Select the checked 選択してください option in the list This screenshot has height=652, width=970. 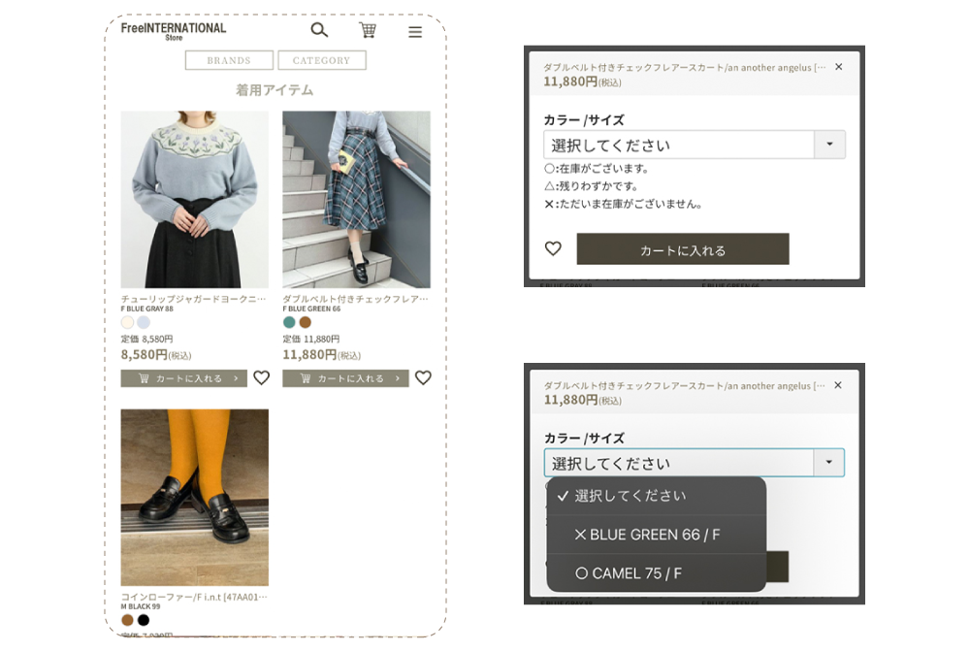[x=630, y=496]
